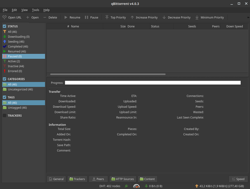Click the horizontal scrollbar of torrent list
250x189 pixels.
click(x=108, y=74)
